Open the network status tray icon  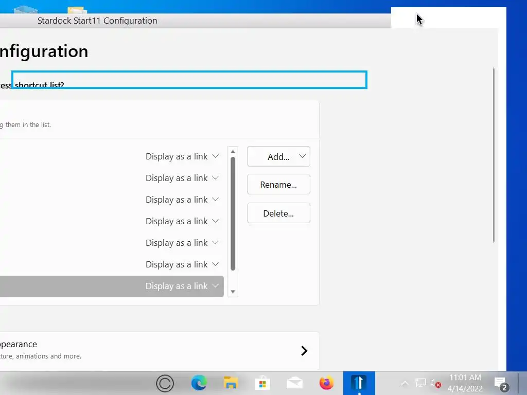point(420,383)
